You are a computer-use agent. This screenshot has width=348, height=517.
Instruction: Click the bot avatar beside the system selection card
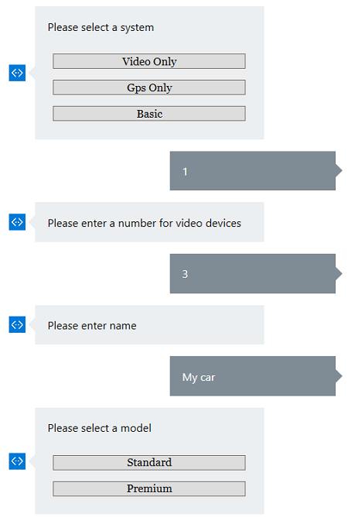click(17, 73)
